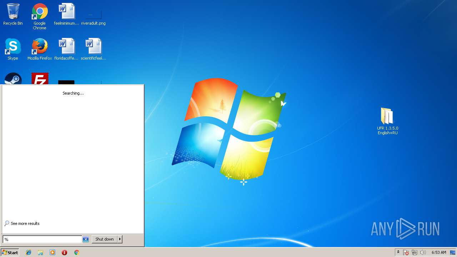
Task: Open the Action Center flag icon
Action: [406, 252]
